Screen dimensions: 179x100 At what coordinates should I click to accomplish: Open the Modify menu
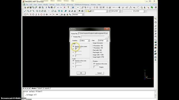click(46, 4)
